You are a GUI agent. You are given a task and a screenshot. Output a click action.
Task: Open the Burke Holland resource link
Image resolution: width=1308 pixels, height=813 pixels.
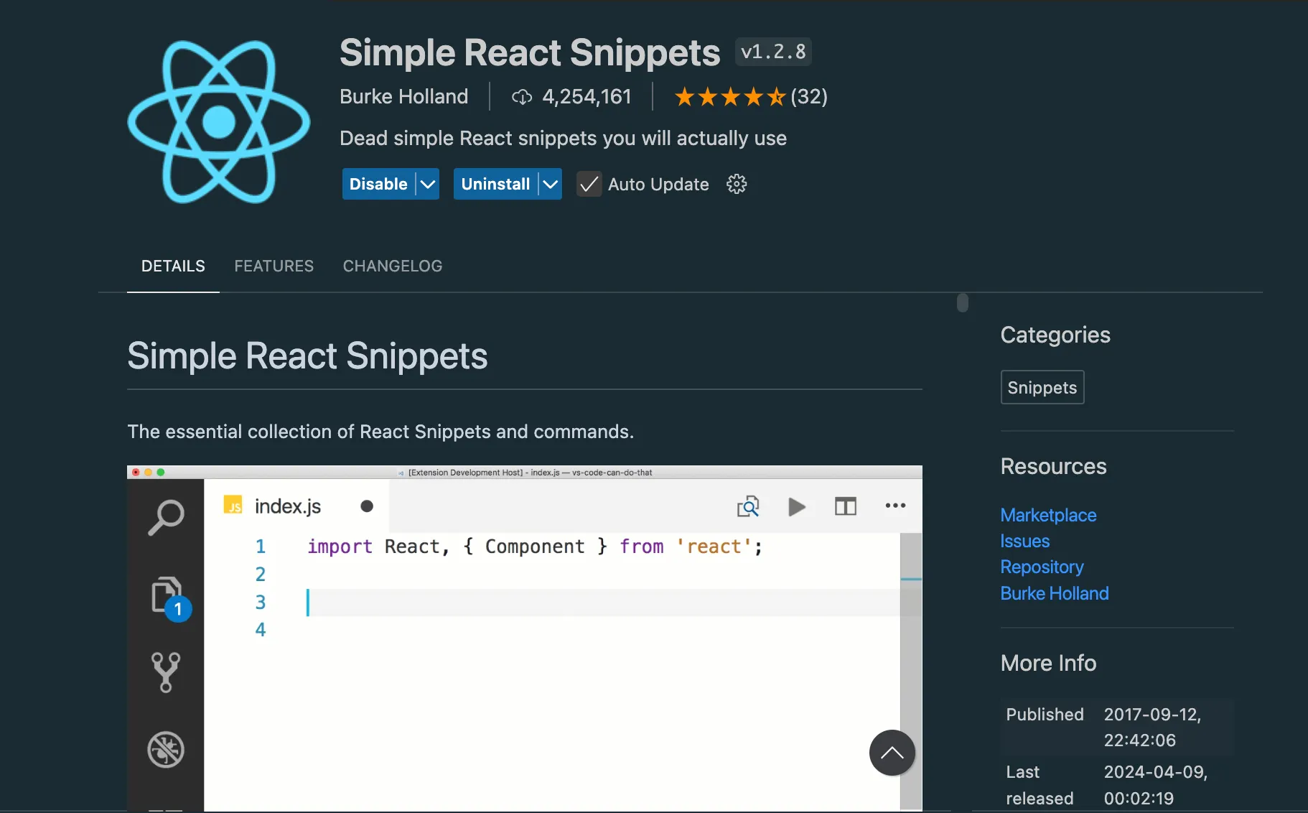tap(1055, 594)
